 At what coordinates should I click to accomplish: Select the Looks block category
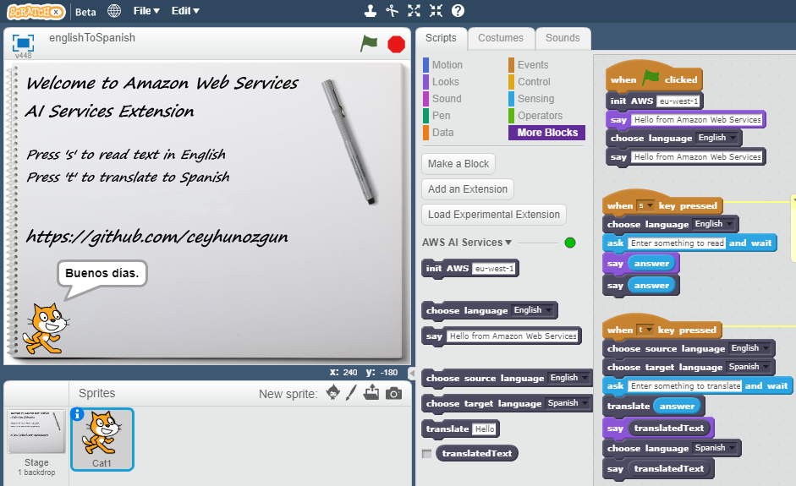(x=445, y=82)
